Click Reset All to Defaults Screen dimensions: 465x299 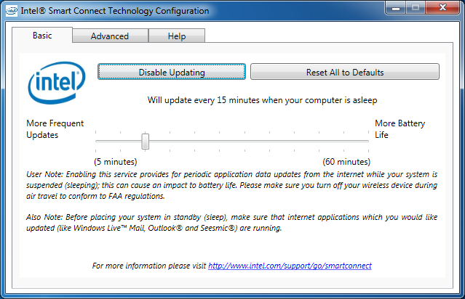coord(344,72)
